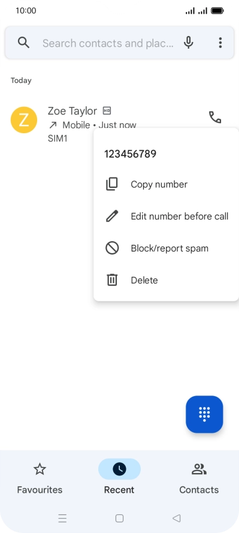Tap the trash bin icon
239x533 pixels.
tap(112, 280)
